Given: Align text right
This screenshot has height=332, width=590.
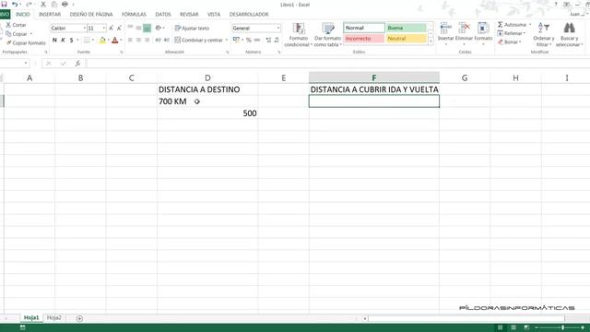Looking at the screenshot, I should [147, 40].
